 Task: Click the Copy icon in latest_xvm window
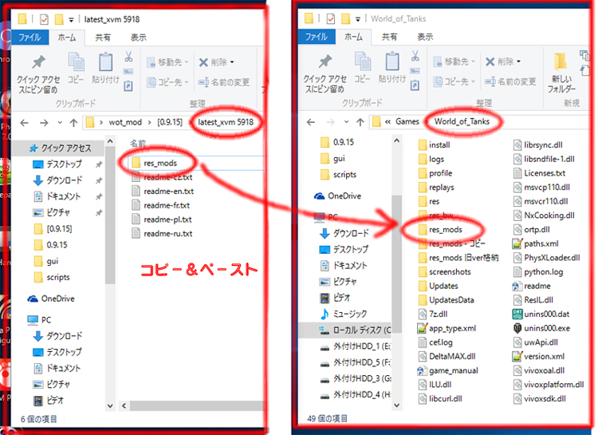[x=76, y=68]
